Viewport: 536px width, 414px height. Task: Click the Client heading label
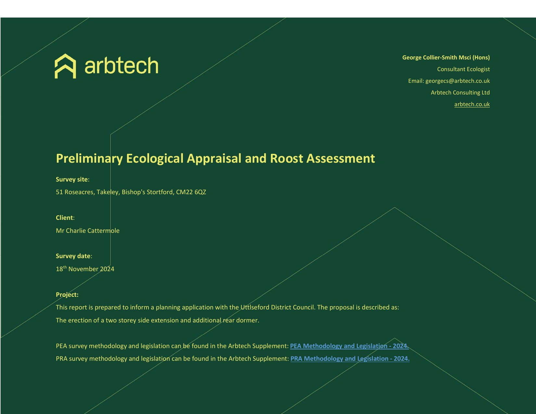65,218
